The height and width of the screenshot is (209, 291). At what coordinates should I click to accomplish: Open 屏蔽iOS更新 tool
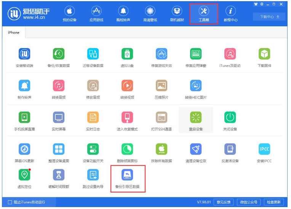pyautogui.click(x=24, y=149)
